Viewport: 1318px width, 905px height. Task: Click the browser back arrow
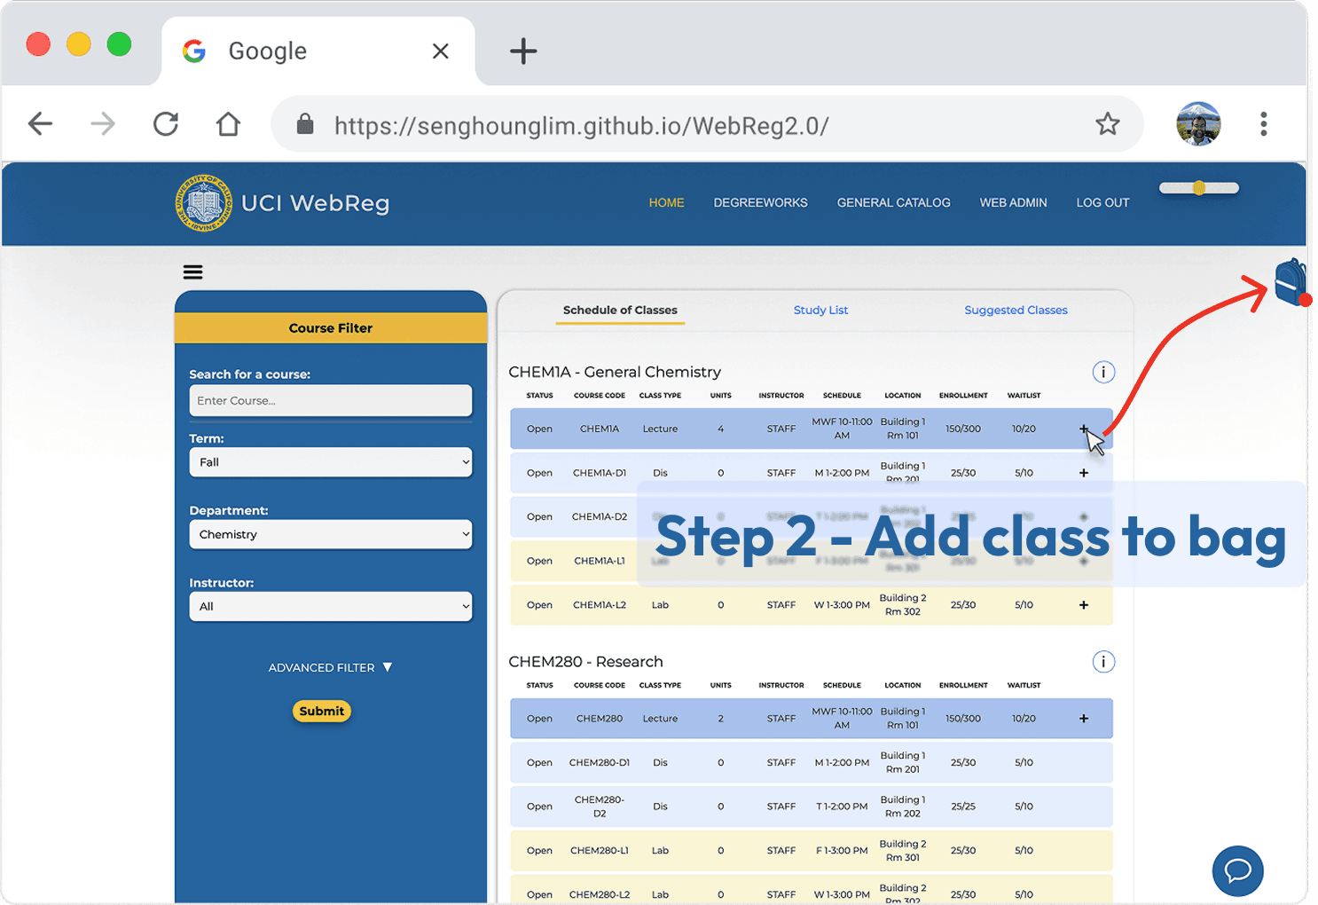point(41,123)
